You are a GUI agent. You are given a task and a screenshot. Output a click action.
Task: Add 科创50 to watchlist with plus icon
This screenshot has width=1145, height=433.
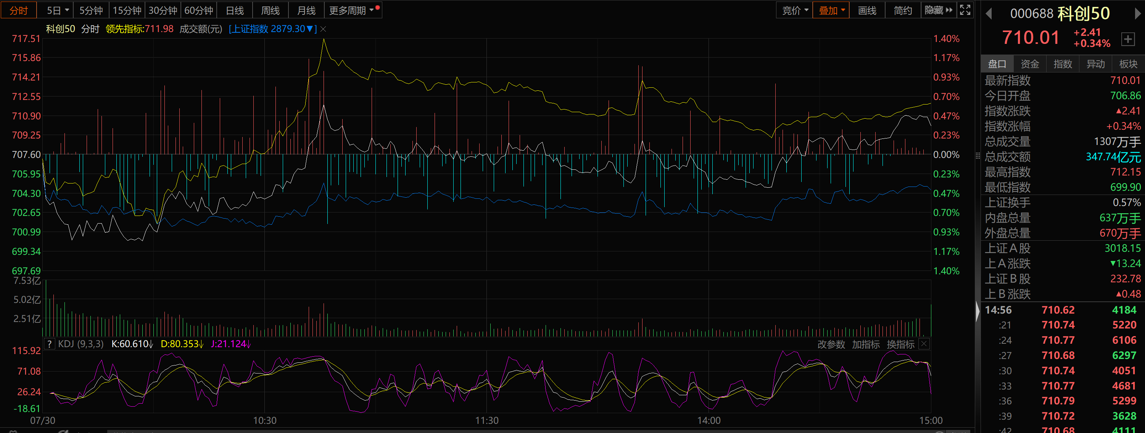[x=1128, y=39]
